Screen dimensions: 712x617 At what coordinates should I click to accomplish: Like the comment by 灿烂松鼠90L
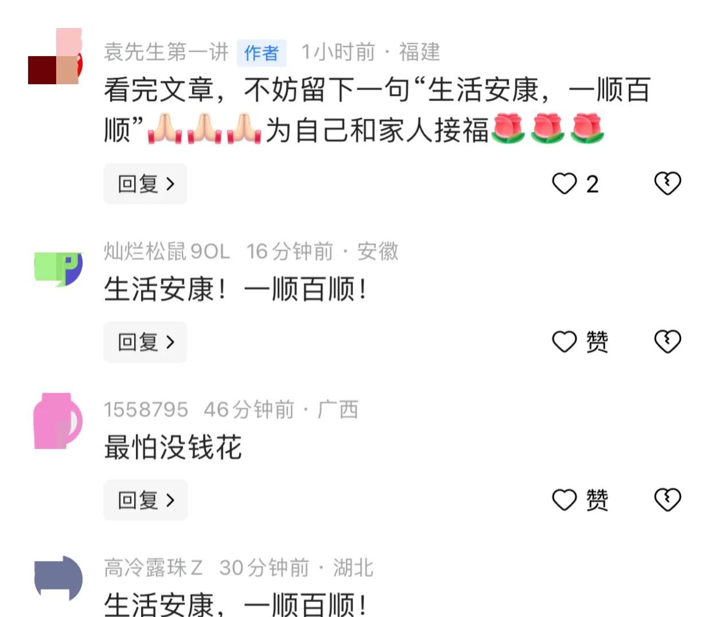point(564,342)
